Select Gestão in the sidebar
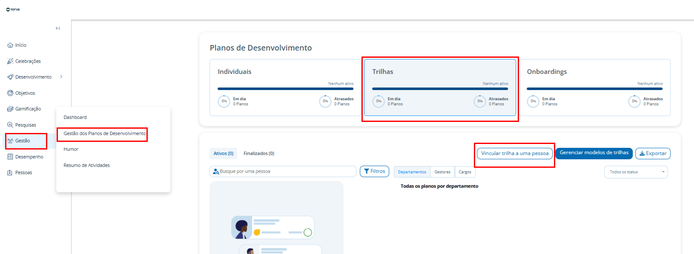 [23, 141]
